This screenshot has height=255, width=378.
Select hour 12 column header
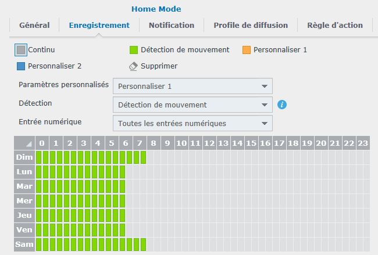pyautogui.click(x=209, y=143)
